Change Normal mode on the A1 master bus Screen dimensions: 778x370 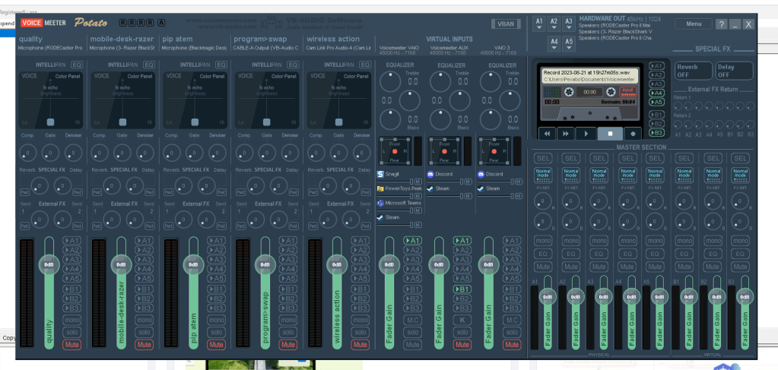[543, 175]
